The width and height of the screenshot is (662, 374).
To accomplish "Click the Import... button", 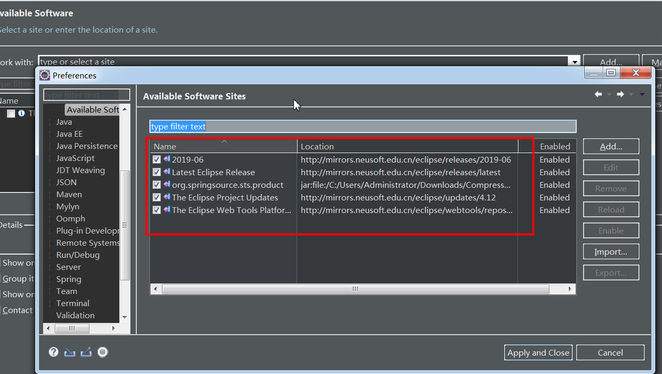I will coord(611,251).
